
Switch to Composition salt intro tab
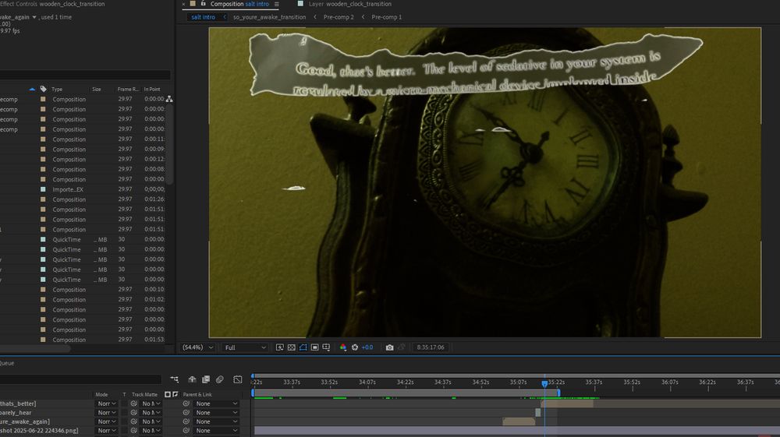point(239,4)
